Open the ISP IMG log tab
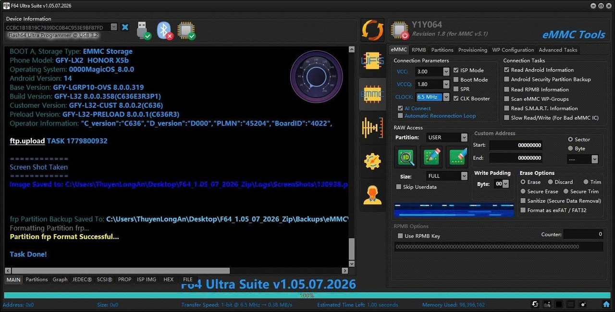 pyautogui.click(x=147, y=279)
